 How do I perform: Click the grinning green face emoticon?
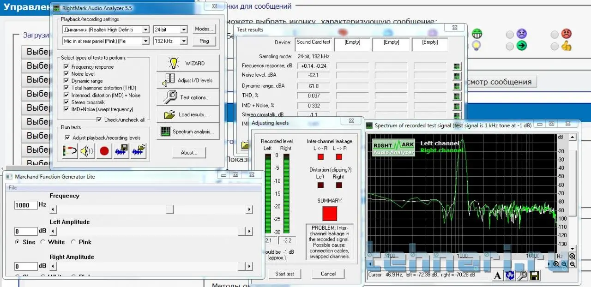tap(477, 34)
